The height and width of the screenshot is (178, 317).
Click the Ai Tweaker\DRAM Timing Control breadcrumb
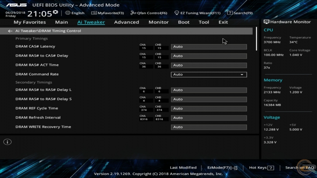pos(48,31)
